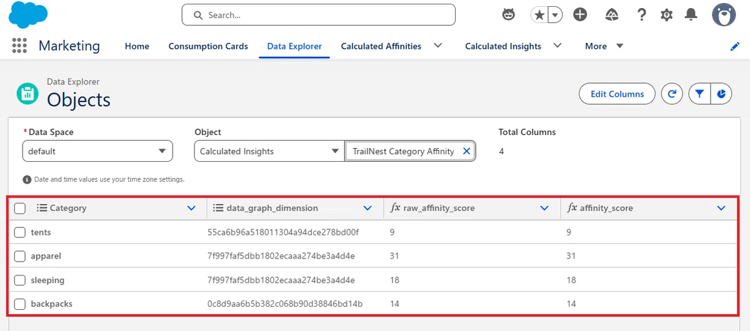The width and height of the screenshot is (750, 331).
Task: Clear the TrailNest Category Affinity selection
Action: (x=466, y=151)
